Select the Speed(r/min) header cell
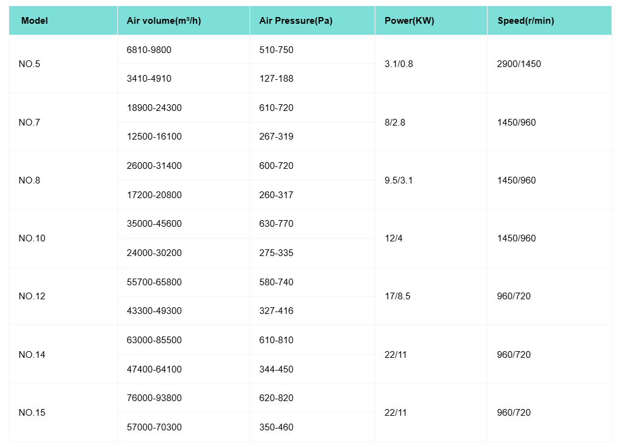617x445 pixels. 525,21
